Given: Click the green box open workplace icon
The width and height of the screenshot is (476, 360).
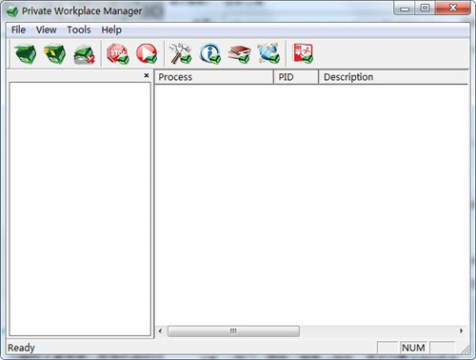Looking at the screenshot, I should [26, 53].
